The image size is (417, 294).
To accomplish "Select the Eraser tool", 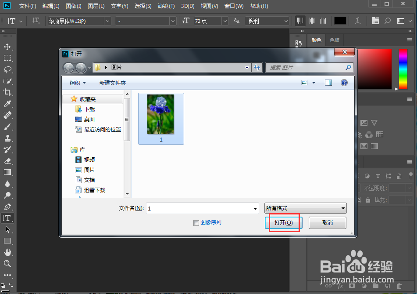I will click(7, 161).
